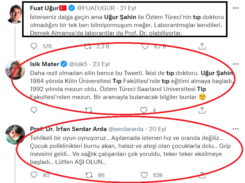Image resolution: width=245 pixels, height=183 pixels.
Task: Share İrfan Serdar Arda's tweet
Action: coord(202,175)
